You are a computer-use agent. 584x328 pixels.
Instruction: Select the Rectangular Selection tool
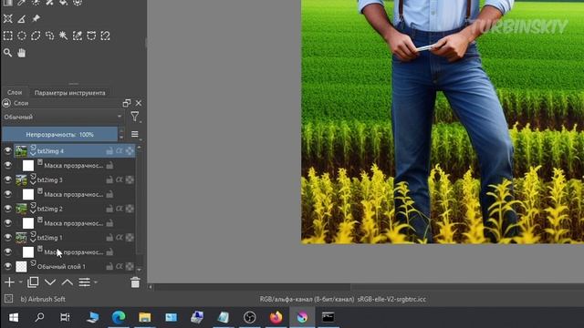(x=8, y=36)
